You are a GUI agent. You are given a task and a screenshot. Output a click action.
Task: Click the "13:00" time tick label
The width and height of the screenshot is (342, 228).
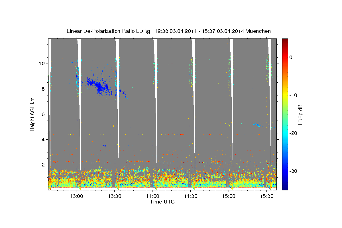point(76,196)
